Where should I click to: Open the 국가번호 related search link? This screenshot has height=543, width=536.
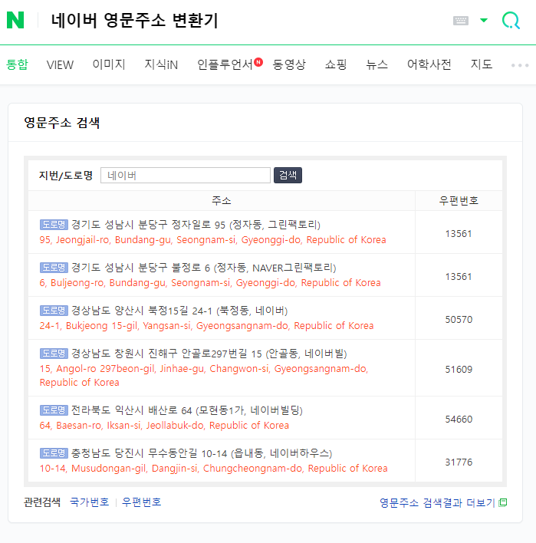pyautogui.click(x=89, y=502)
